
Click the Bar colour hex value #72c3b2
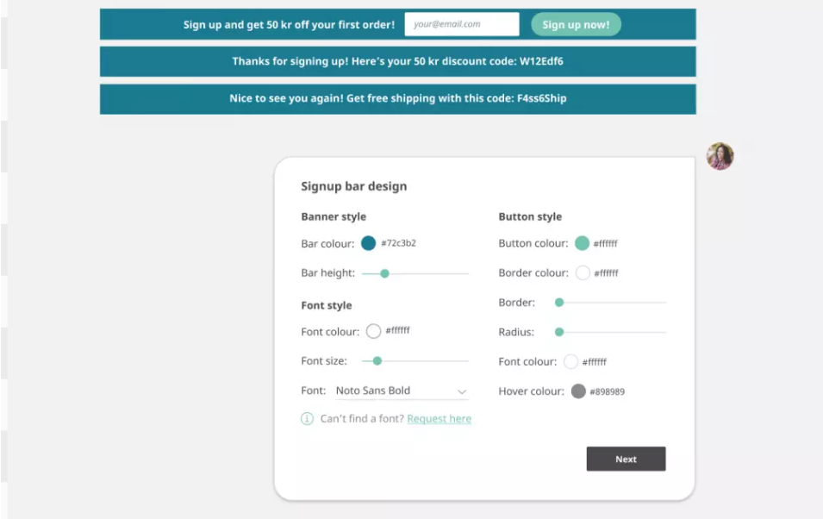tap(398, 243)
